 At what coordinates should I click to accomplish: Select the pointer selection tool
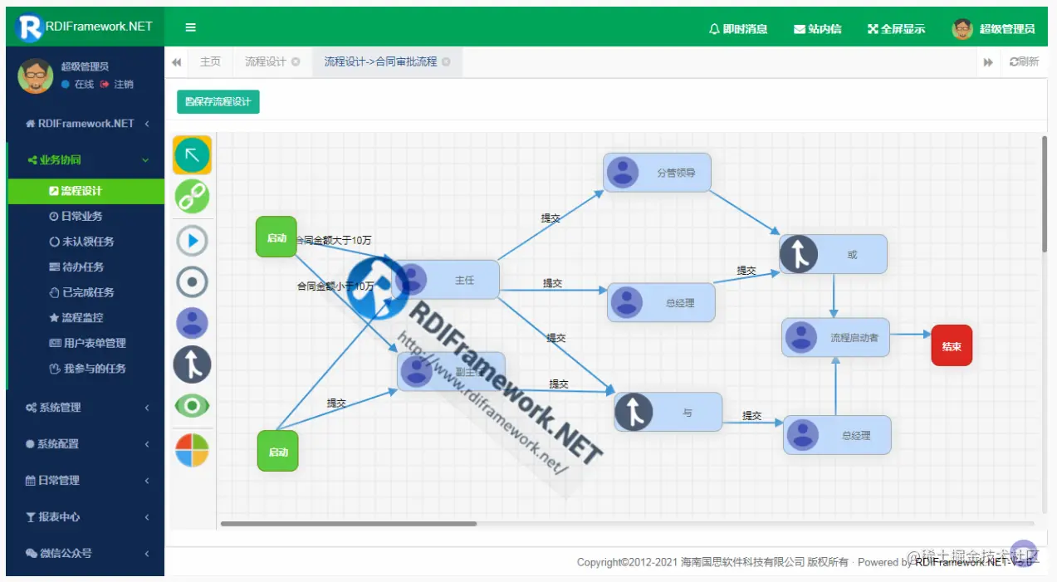(x=192, y=155)
